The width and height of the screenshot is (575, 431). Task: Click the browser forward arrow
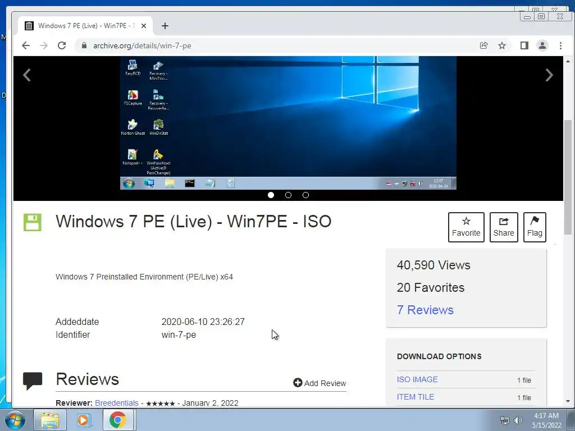coord(44,45)
